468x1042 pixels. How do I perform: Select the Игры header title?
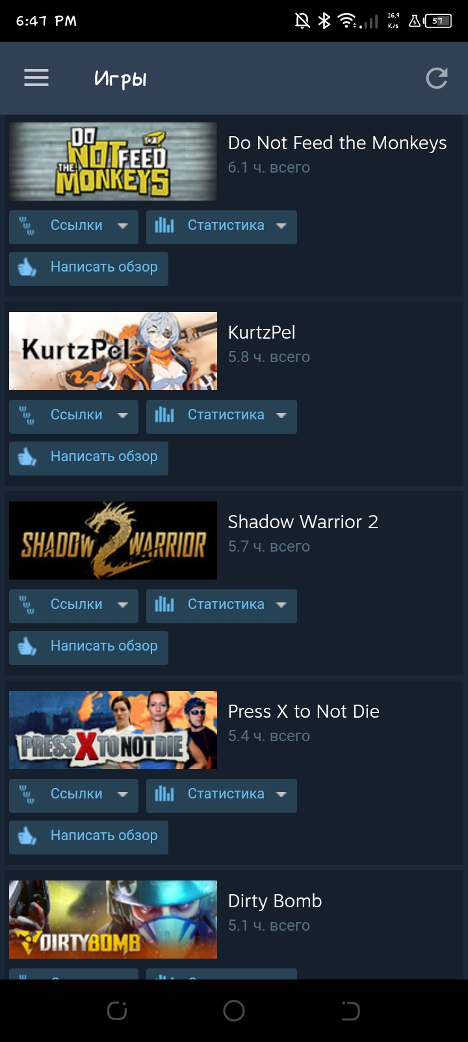click(120, 79)
